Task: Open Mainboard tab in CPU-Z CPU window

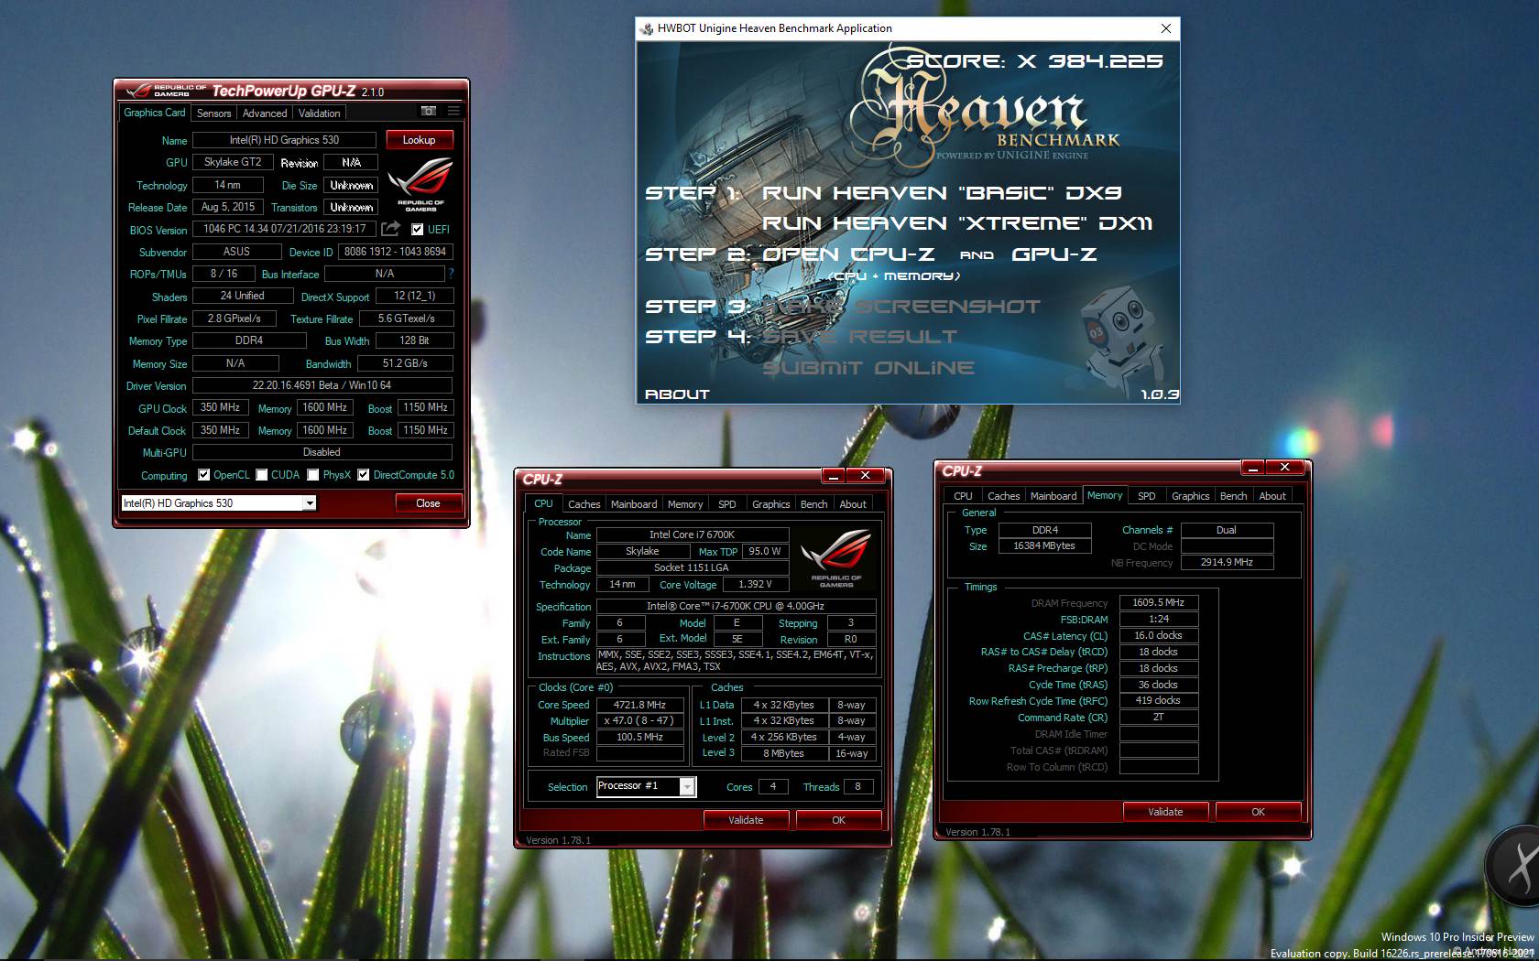Action: point(634,504)
